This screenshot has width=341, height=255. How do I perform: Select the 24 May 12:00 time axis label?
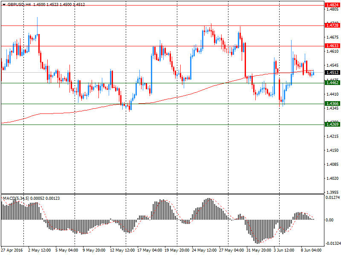coord(203,250)
